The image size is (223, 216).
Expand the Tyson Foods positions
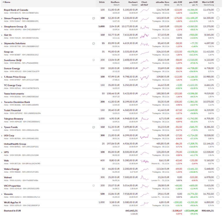(x=2, y=127)
